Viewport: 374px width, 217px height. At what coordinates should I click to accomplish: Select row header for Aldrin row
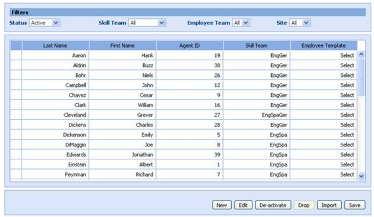tap(16, 66)
